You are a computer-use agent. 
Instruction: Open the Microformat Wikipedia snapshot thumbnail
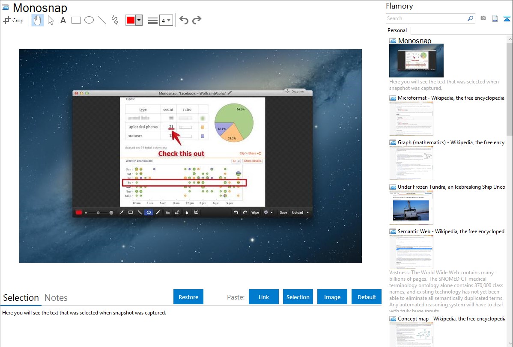411,119
